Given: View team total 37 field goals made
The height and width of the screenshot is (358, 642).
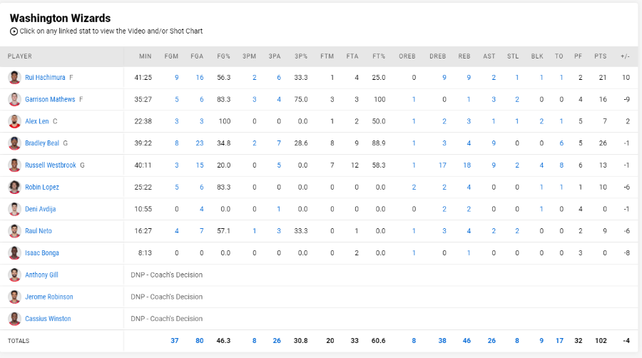Looking at the screenshot, I should 175,341.
